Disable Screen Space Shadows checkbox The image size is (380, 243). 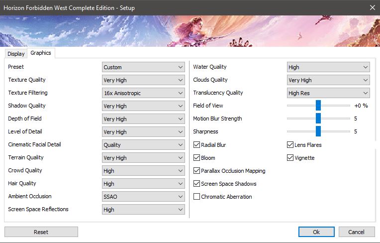pyautogui.click(x=196, y=184)
